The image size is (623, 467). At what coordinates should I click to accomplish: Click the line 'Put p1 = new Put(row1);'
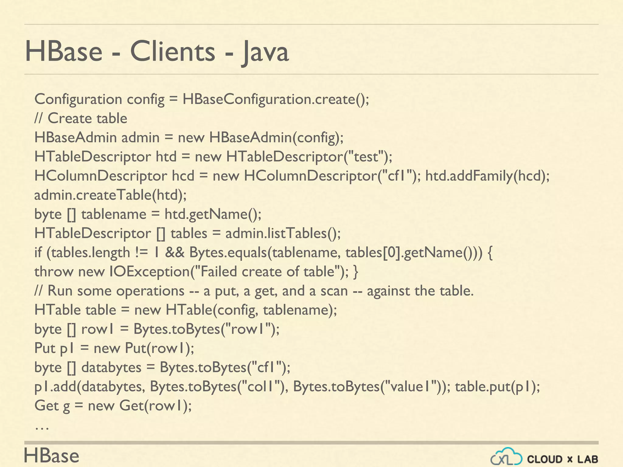click(114, 348)
